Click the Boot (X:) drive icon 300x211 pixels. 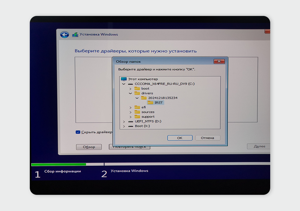(x=131, y=126)
